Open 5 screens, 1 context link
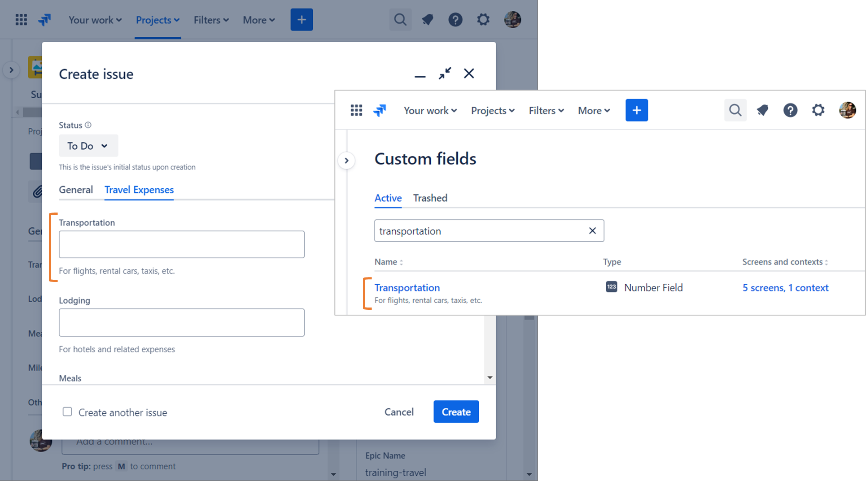This screenshot has height=481, width=866. pos(785,287)
